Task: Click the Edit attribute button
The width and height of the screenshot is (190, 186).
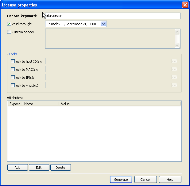Action: click(39, 168)
